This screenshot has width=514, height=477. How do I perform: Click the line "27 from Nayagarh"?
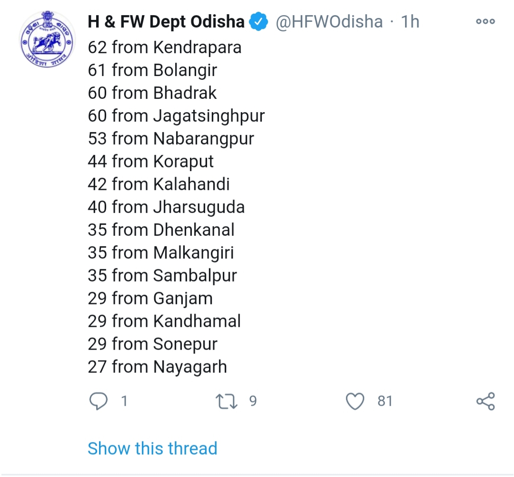158,367
